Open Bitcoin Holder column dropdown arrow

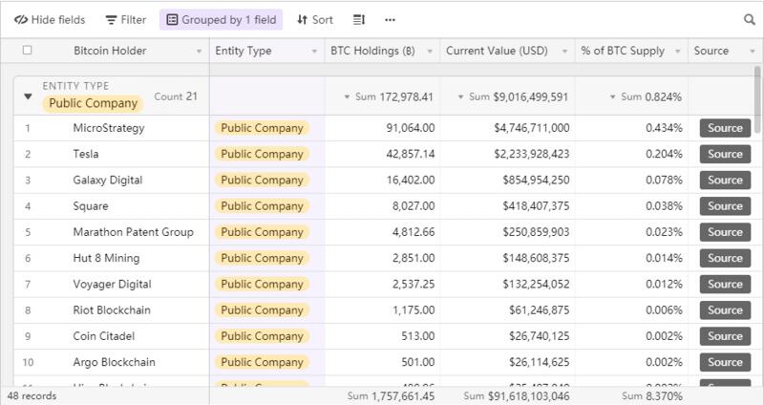tap(199, 52)
